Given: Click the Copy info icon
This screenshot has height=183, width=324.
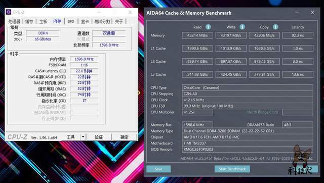Looking at the screenshot, I should click(x=275, y=27).
